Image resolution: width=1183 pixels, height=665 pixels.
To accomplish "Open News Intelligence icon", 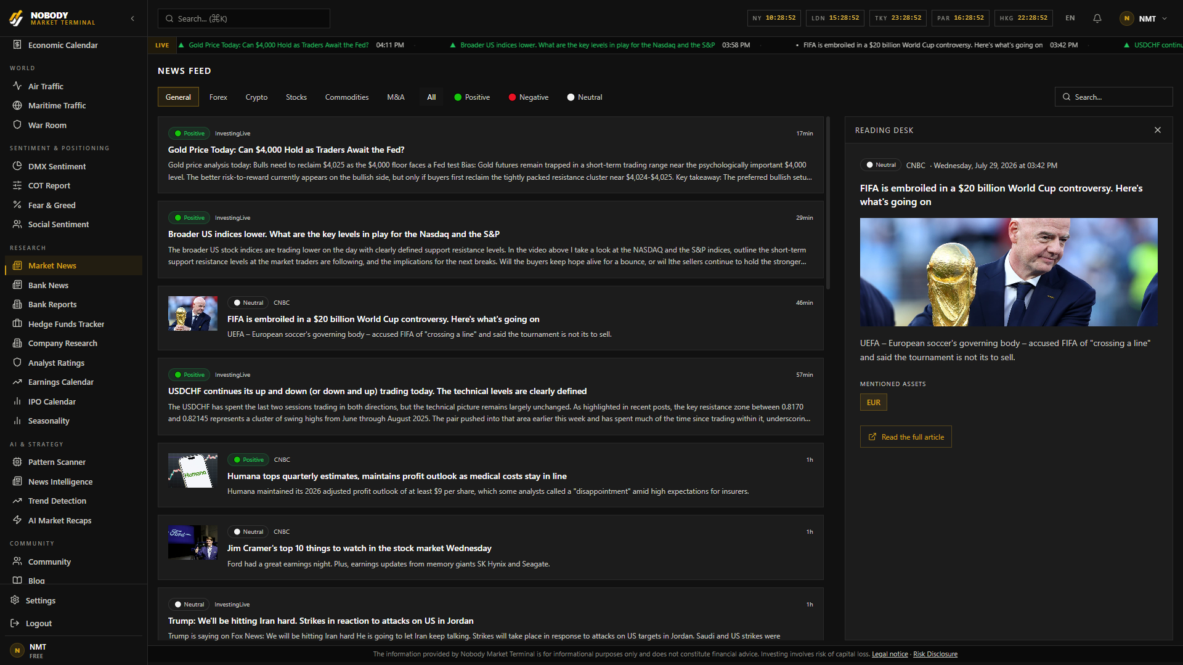I will (x=17, y=482).
